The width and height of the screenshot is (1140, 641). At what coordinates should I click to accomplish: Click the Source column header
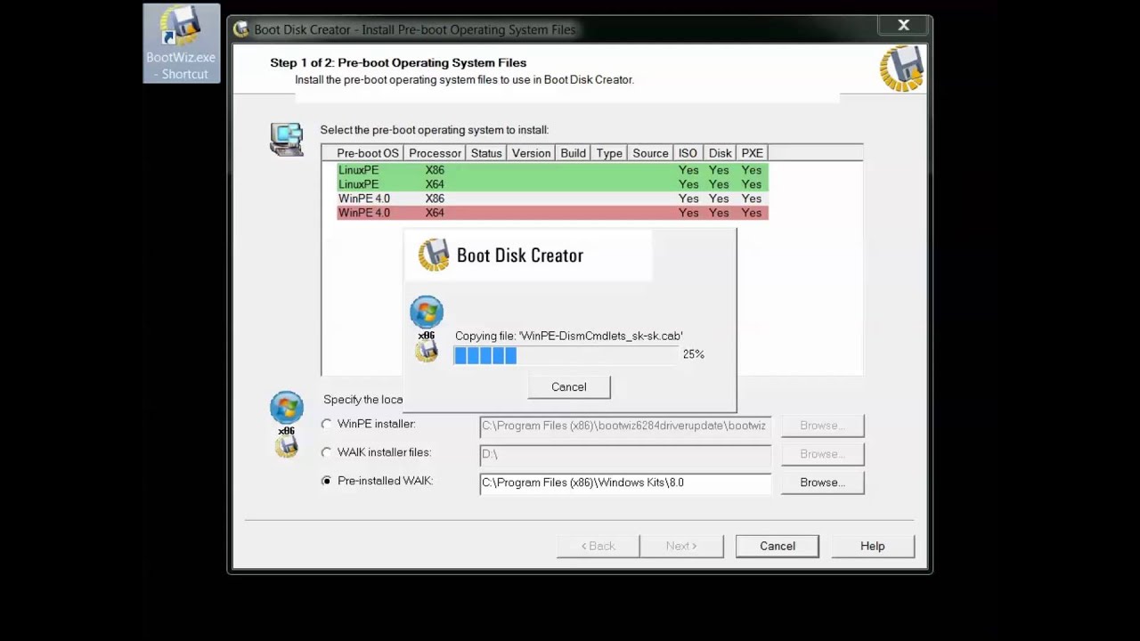[x=650, y=153]
